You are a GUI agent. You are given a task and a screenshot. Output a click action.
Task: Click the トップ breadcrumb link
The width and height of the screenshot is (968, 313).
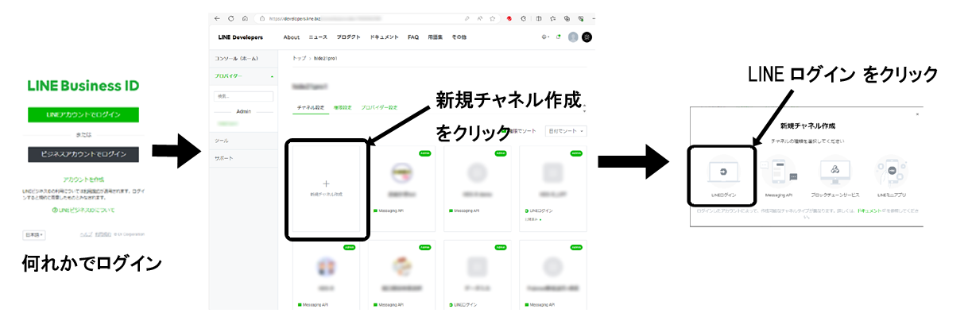tap(299, 58)
